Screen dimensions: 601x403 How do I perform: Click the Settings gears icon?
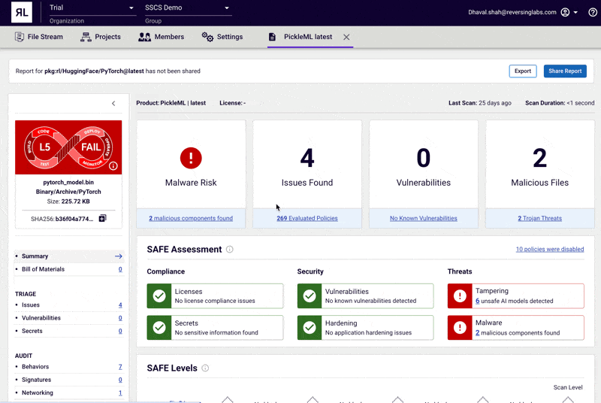(207, 37)
